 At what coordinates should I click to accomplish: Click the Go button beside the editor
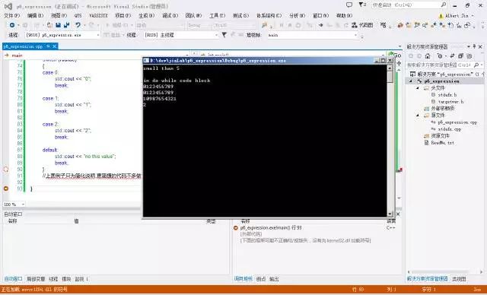pyautogui.click(x=395, y=55)
